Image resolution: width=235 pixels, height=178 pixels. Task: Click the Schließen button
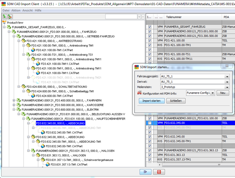[176, 101]
